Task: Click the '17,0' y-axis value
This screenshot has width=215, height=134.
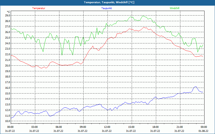Action: pyautogui.click(x=8, y=82)
